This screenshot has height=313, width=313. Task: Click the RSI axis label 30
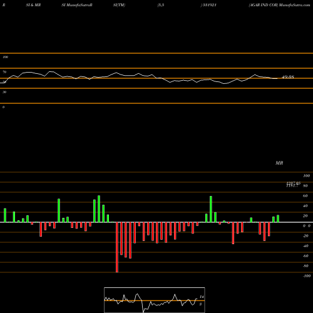click(x=4, y=92)
